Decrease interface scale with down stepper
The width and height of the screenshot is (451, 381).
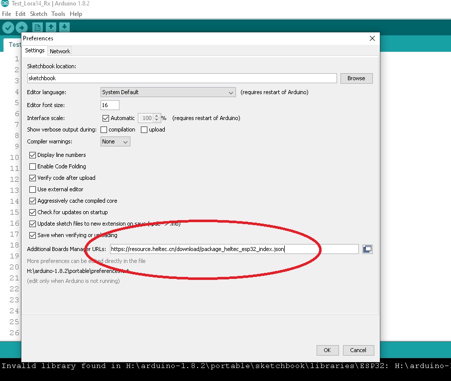pyautogui.click(x=156, y=120)
